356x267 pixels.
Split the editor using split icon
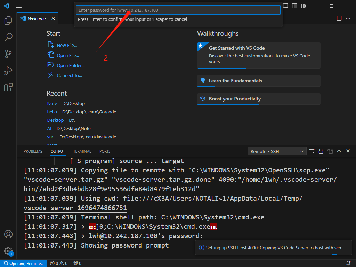coord(339,18)
